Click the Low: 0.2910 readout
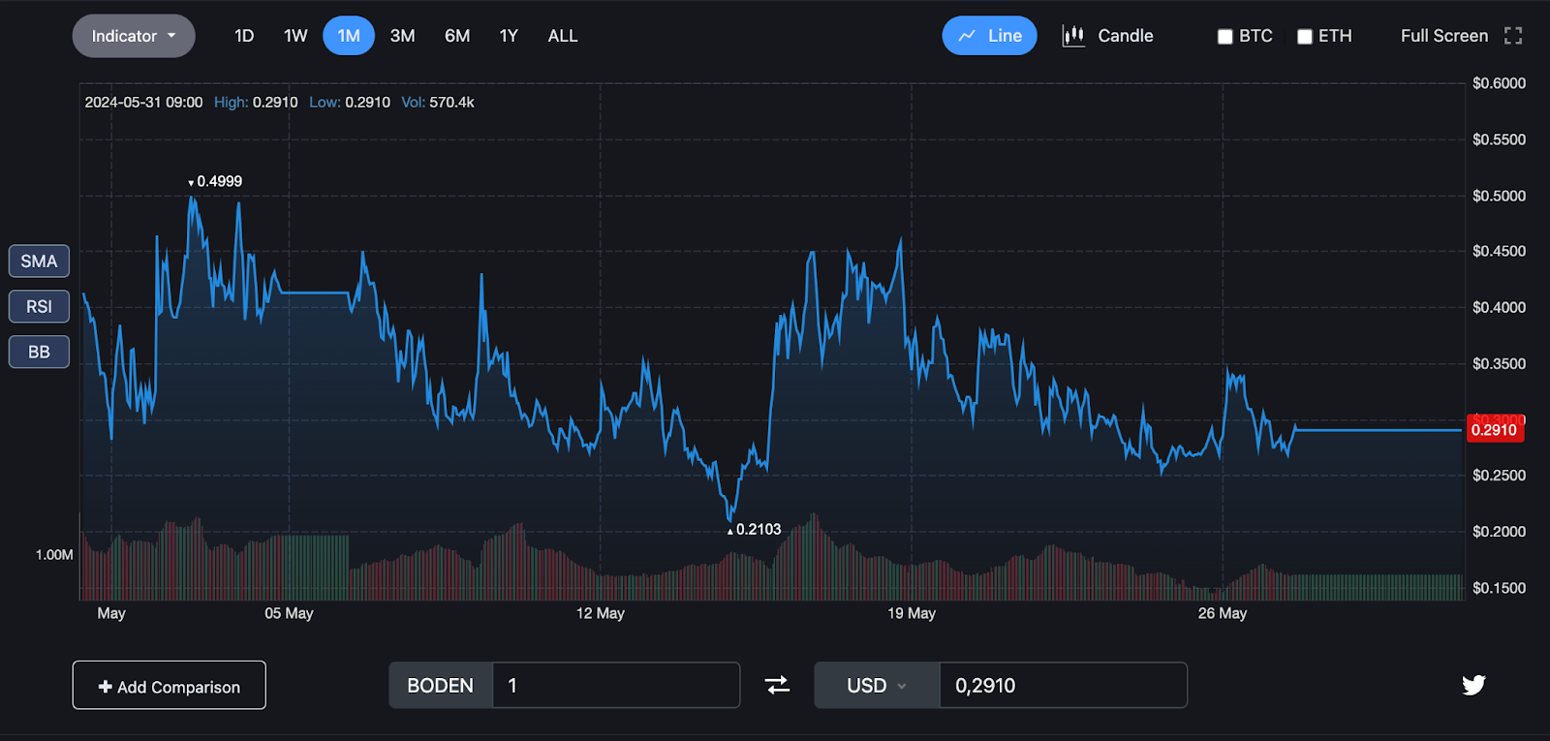This screenshot has height=741, width=1550. coord(350,103)
